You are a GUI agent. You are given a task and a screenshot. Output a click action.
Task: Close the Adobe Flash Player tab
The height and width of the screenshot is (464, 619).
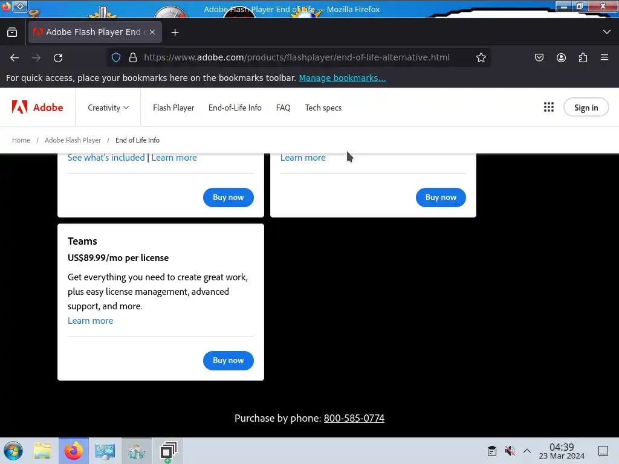pos(152,32)
